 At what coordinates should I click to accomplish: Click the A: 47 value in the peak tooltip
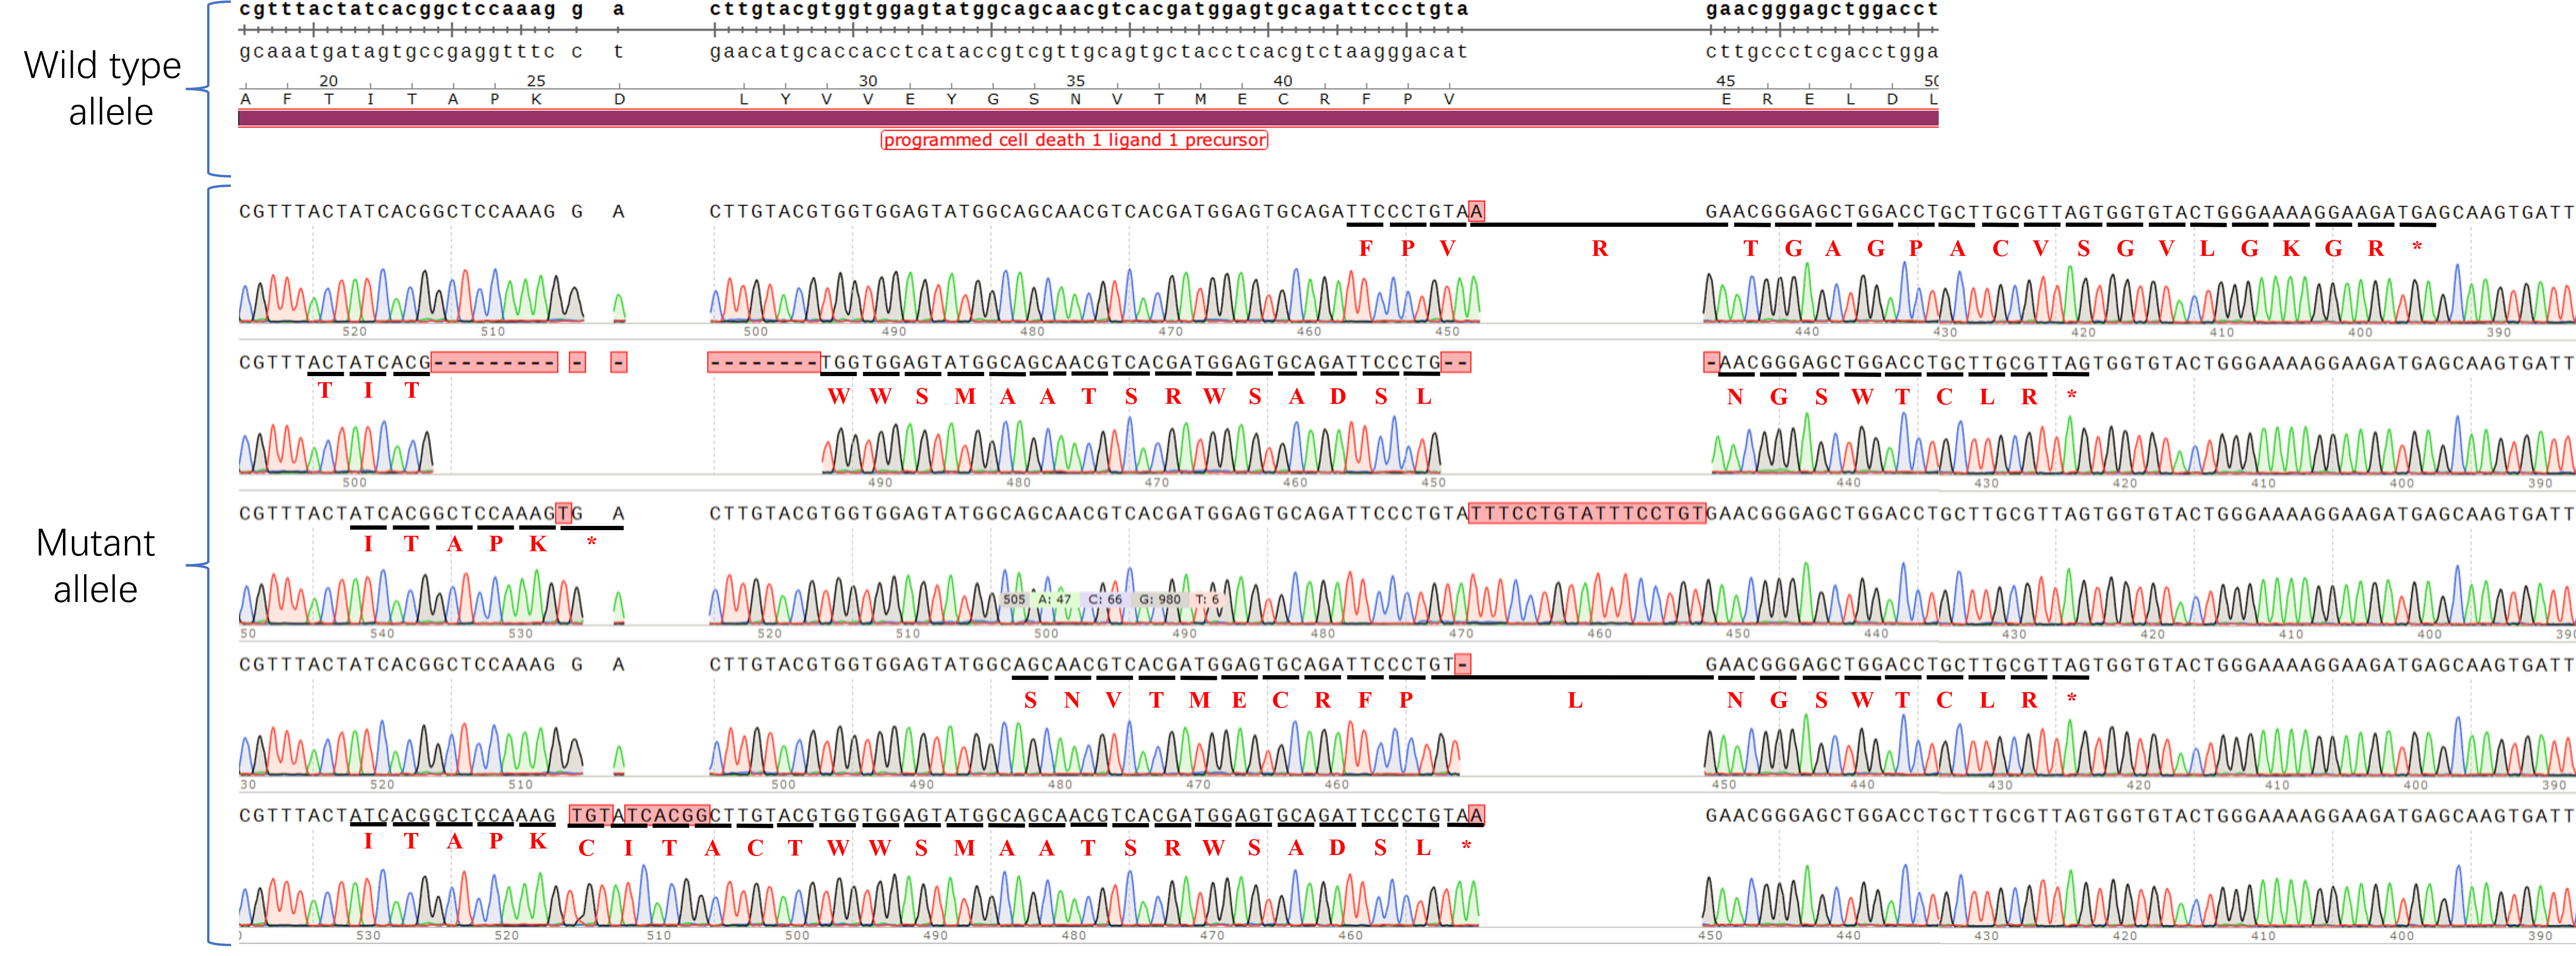[x=1054, y=600]
